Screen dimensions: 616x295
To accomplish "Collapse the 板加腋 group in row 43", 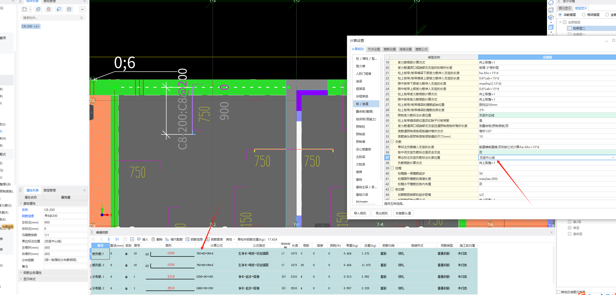I will pos(392,189).
